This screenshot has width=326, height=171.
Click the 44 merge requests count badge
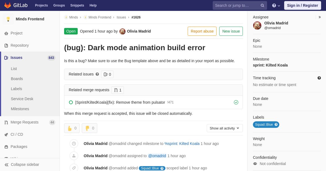(x=52, y=122)
